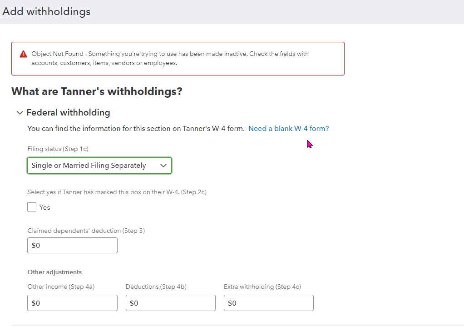
Task: Click the Deductions Step 4b field
Action: (170, 302)
